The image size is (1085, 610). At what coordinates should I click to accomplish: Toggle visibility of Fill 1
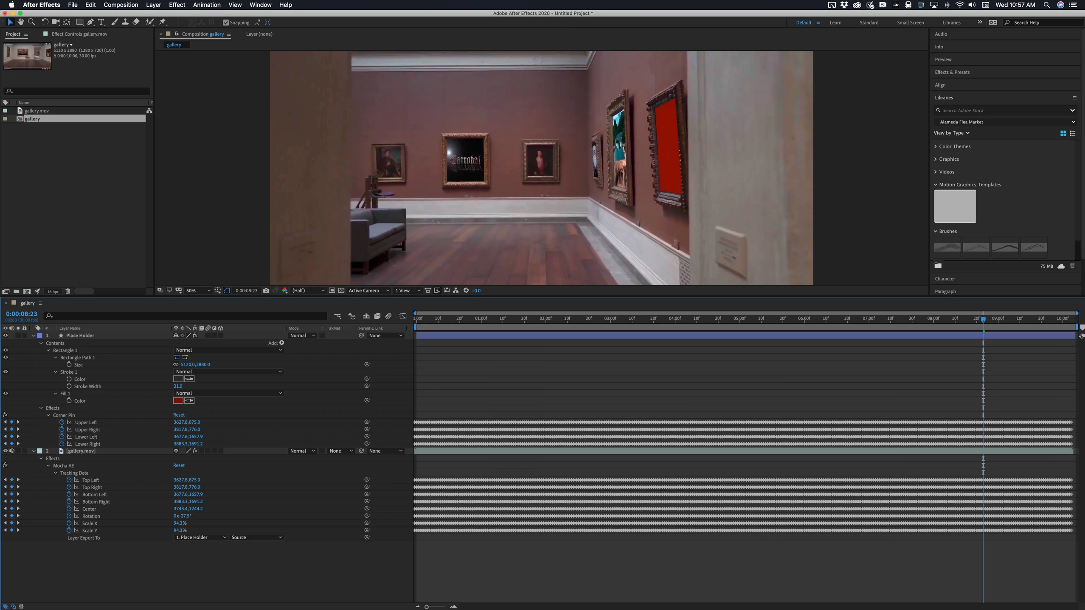click(x=6, y=393)
